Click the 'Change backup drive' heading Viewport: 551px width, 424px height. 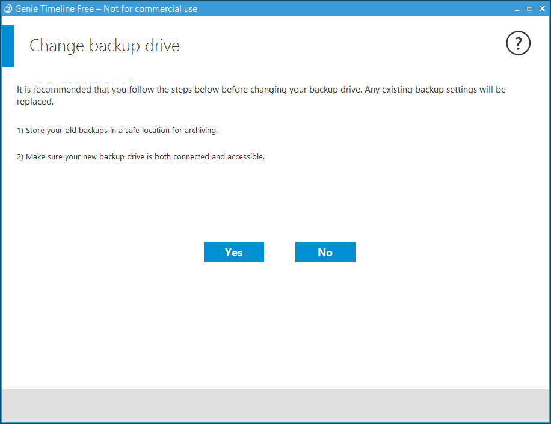105,46
